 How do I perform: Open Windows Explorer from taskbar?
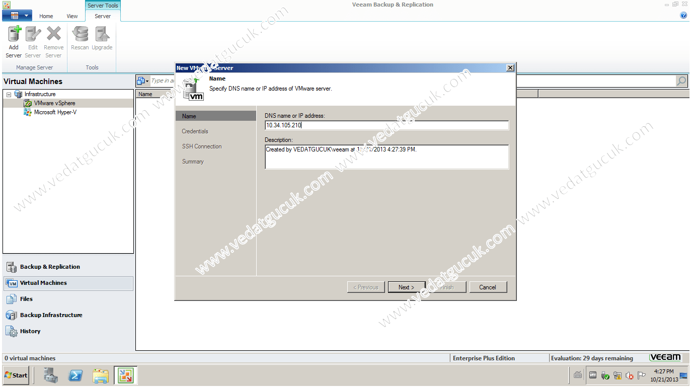pos(101,375)
